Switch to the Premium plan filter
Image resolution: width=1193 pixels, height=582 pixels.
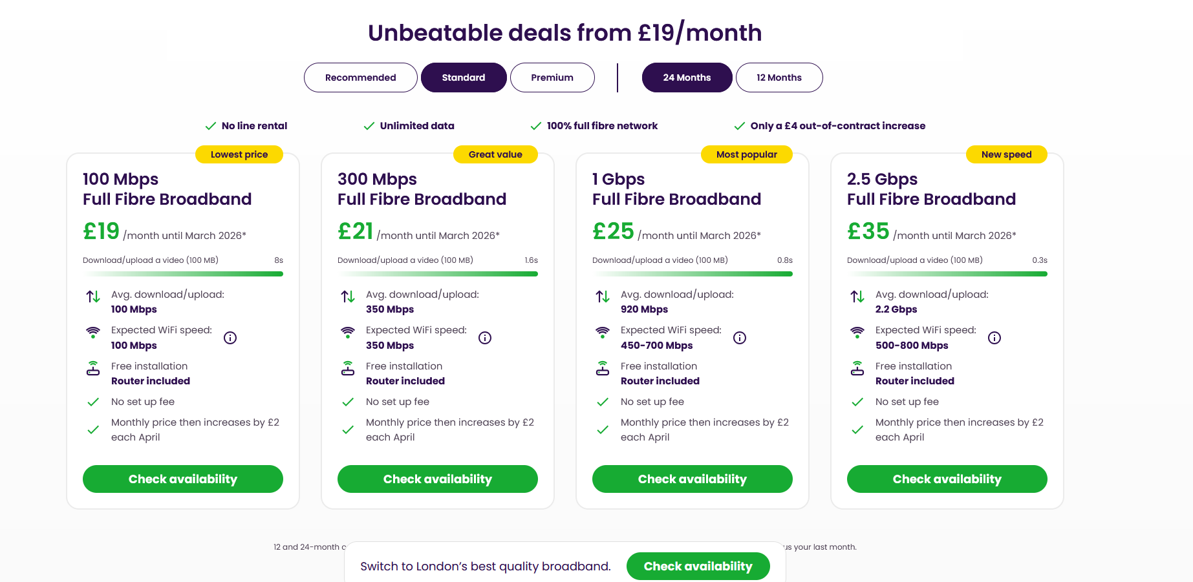pos(552,78)
